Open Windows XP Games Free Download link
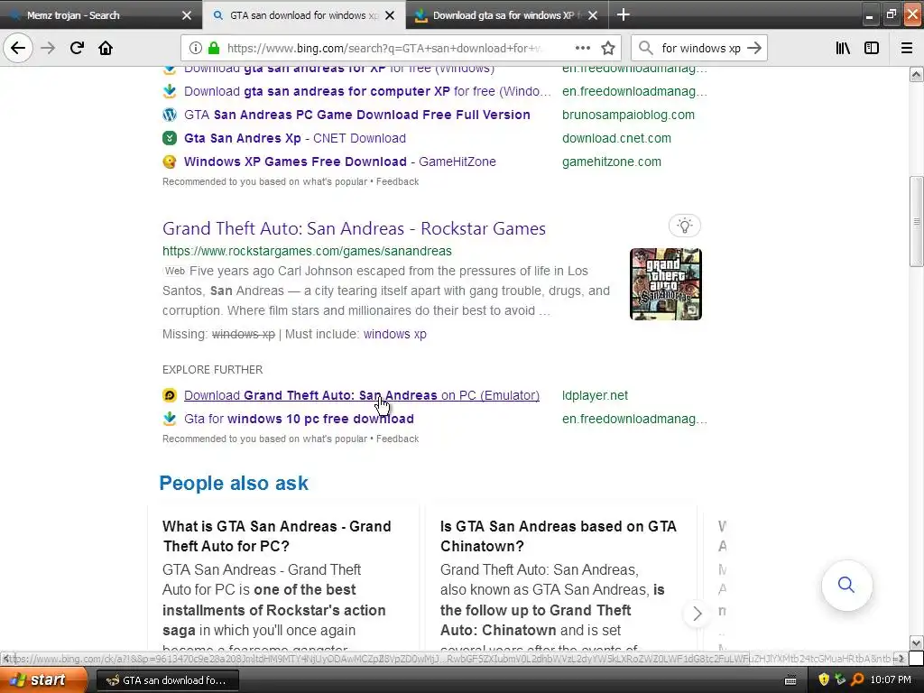924x693 pixels. (x=340, y=162)
